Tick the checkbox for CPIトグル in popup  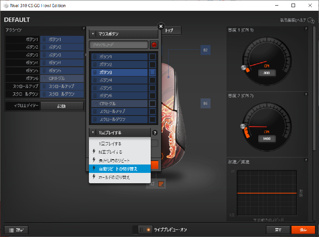coord(152,104)
